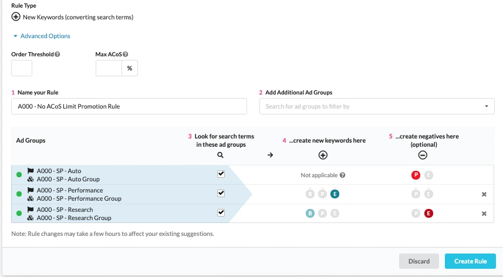Click the Order Threshold help icon
This screenshot has width=503, height=277.
(x=58, y=55)
